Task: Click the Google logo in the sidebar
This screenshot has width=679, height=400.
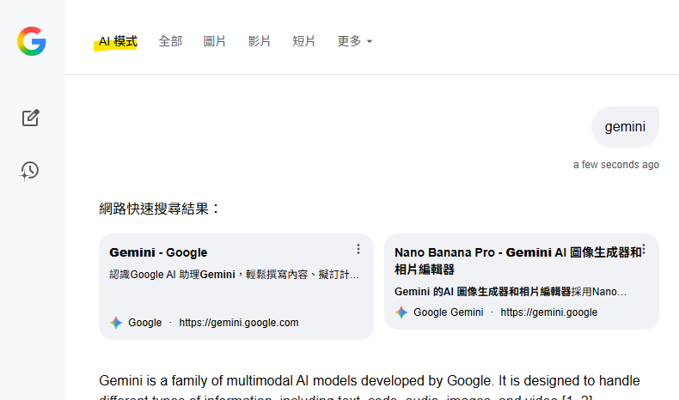Action: [x=32, y=41]
